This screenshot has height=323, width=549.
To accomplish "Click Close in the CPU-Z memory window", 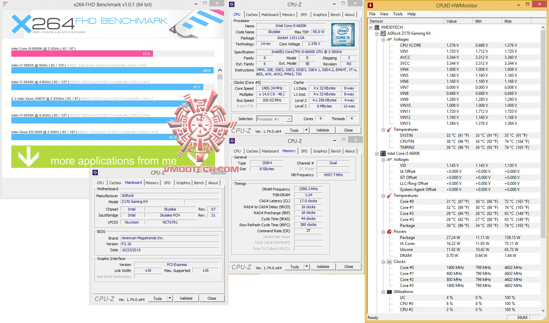I will tap(349, 267).
